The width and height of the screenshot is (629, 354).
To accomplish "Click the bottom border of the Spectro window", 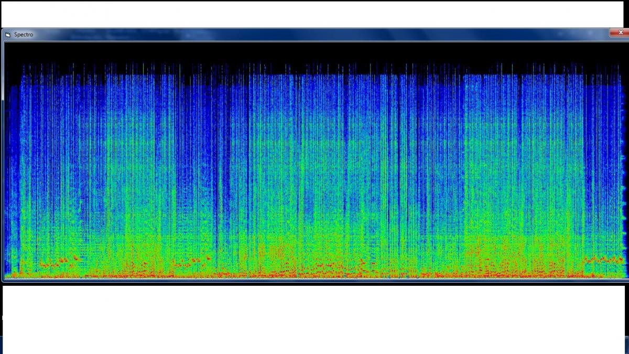I will pyautogui.click(x=314, y=282).
